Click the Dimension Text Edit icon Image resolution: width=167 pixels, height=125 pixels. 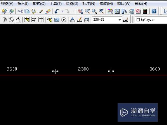[79, 20]
